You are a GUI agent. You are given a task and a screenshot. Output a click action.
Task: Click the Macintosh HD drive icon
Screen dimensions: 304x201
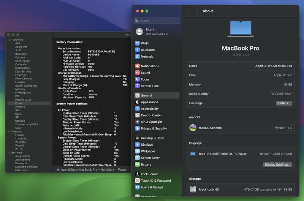(193, 189)
